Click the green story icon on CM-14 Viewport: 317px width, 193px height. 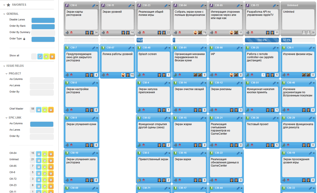coord(175,83)
